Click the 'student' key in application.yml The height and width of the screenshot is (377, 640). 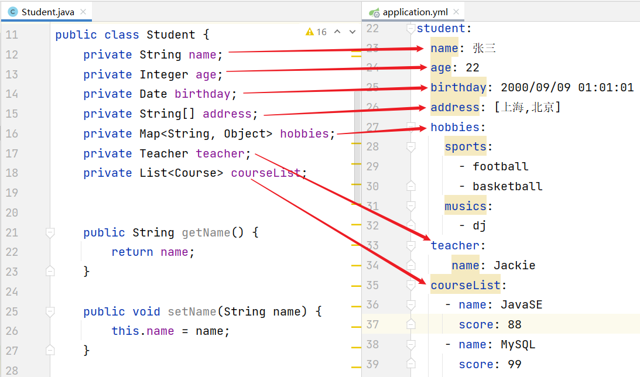pyautogui.click(x=441, y=29)
